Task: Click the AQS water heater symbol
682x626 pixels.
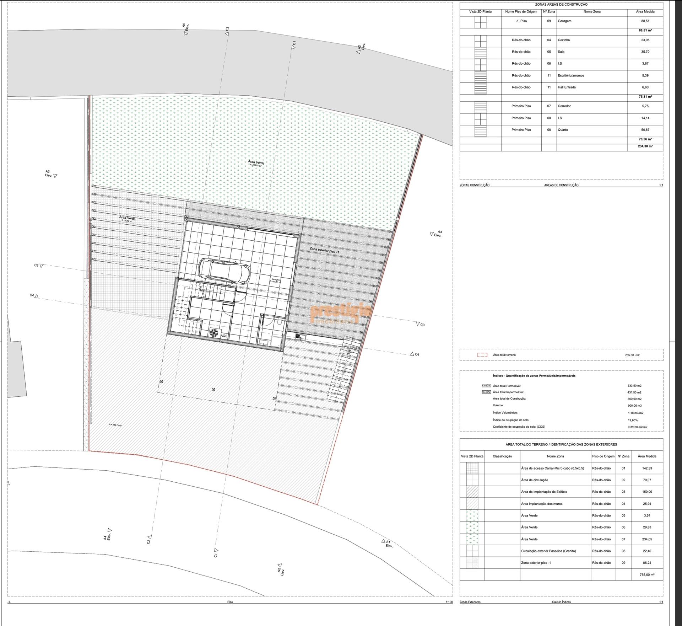Action: 214,333
